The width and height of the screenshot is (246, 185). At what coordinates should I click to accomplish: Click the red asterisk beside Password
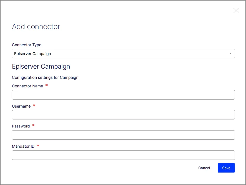(33, 126)
